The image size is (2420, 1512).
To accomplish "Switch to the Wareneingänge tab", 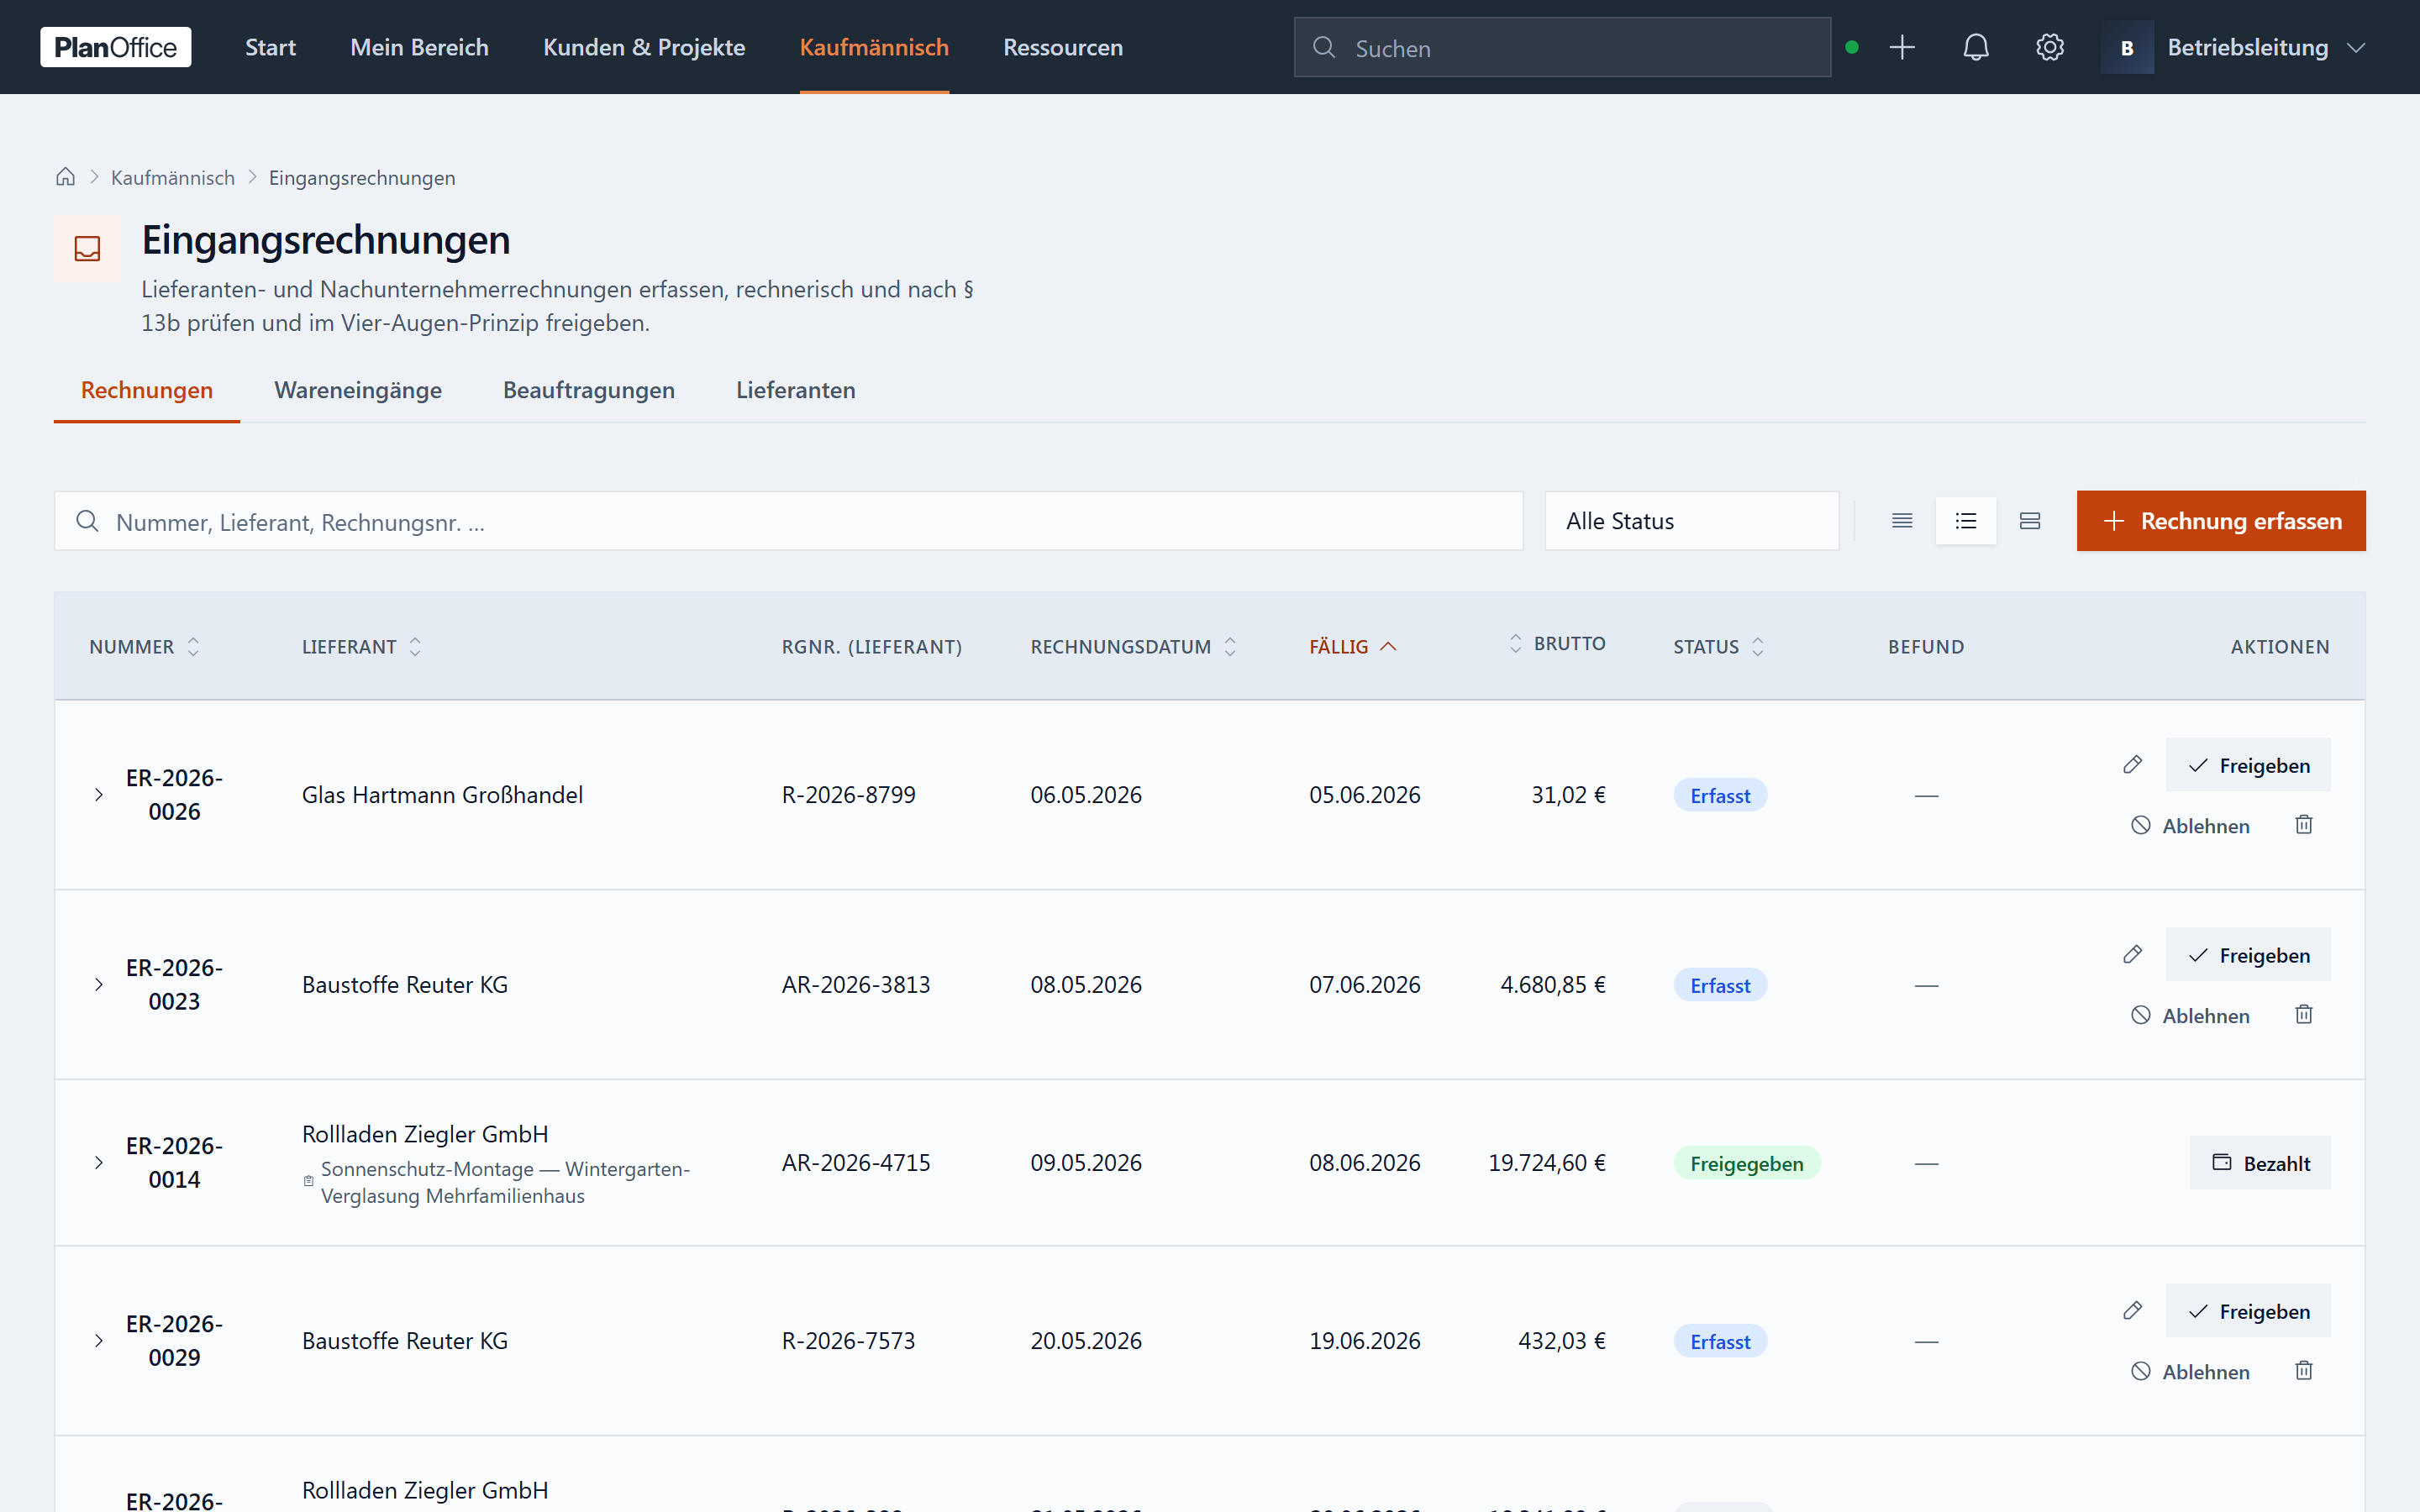I will pyautogui.click(x=358, y=390).
